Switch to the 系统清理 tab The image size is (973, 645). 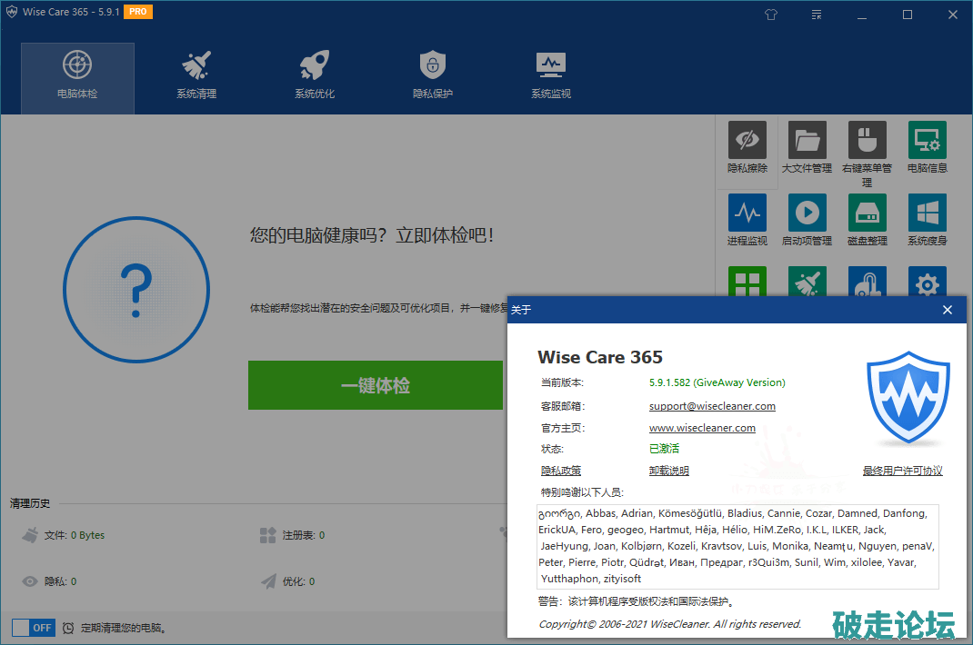pyautogui.click(x=196, y=76)
